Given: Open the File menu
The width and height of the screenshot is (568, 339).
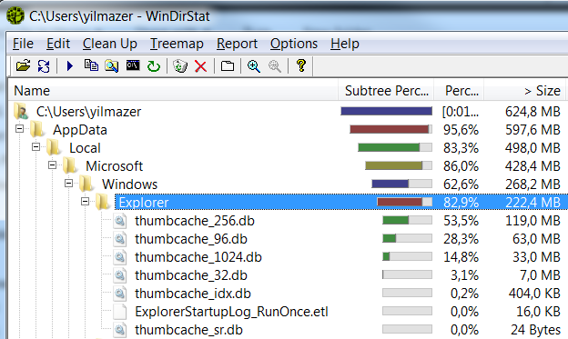Looking at the screenshot, I should click(x=23, y=44).
